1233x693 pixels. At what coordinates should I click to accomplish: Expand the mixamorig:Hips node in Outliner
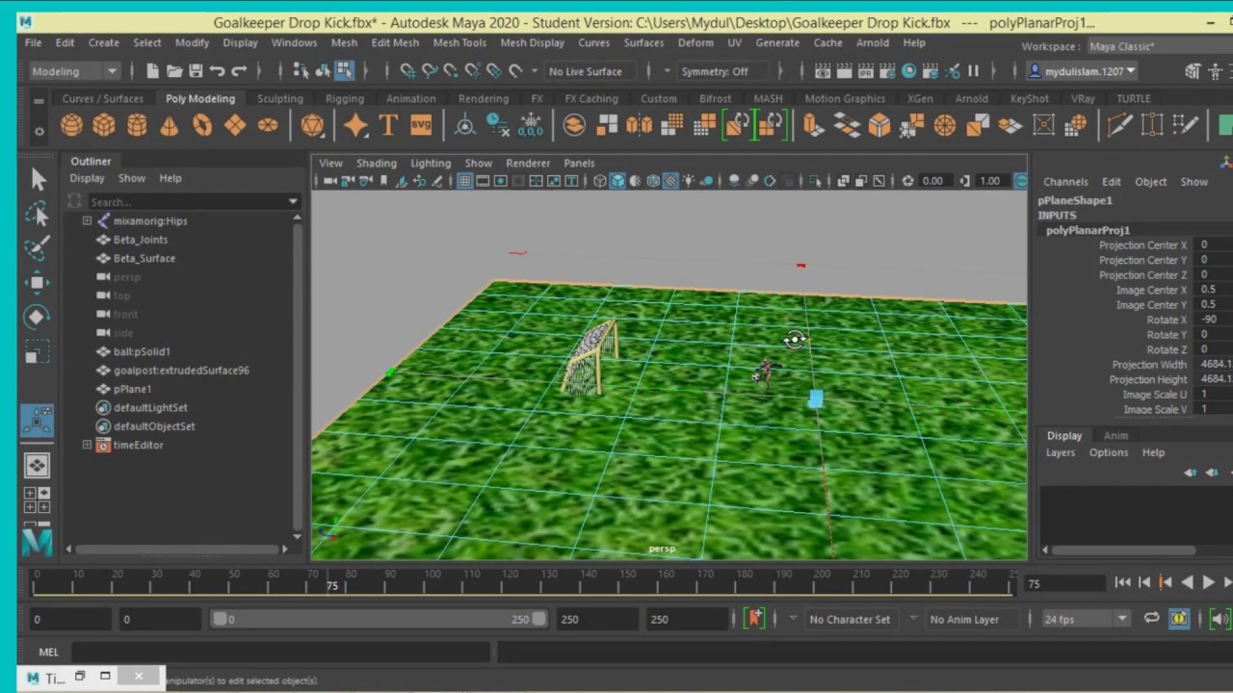pyautogui.click(x=87, y=220)
